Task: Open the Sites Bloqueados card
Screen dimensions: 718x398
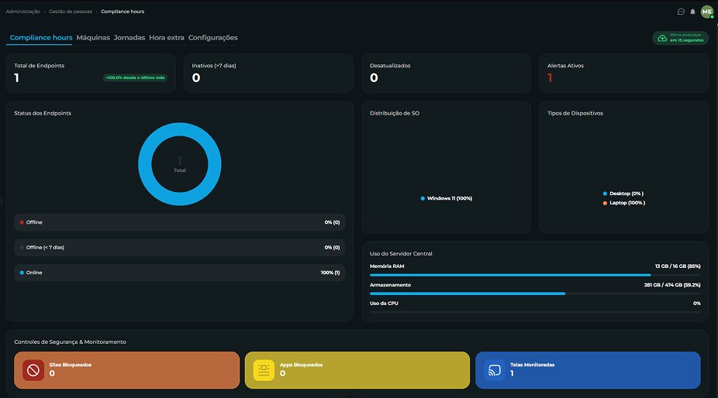Action: [127, 370]
